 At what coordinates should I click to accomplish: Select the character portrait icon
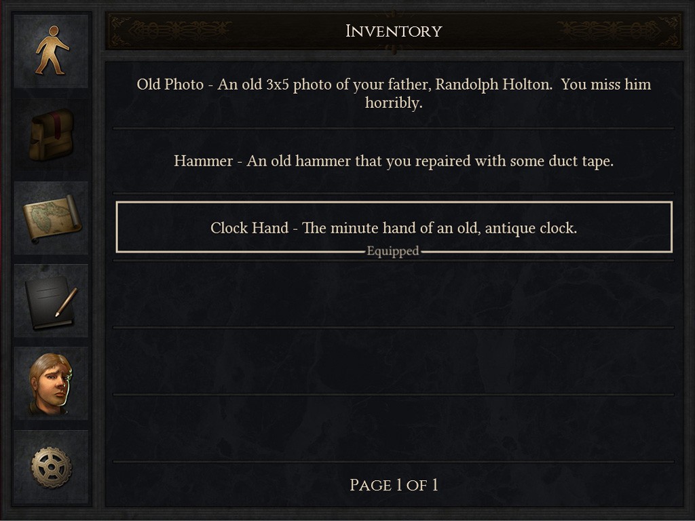[x=52, y=383]
